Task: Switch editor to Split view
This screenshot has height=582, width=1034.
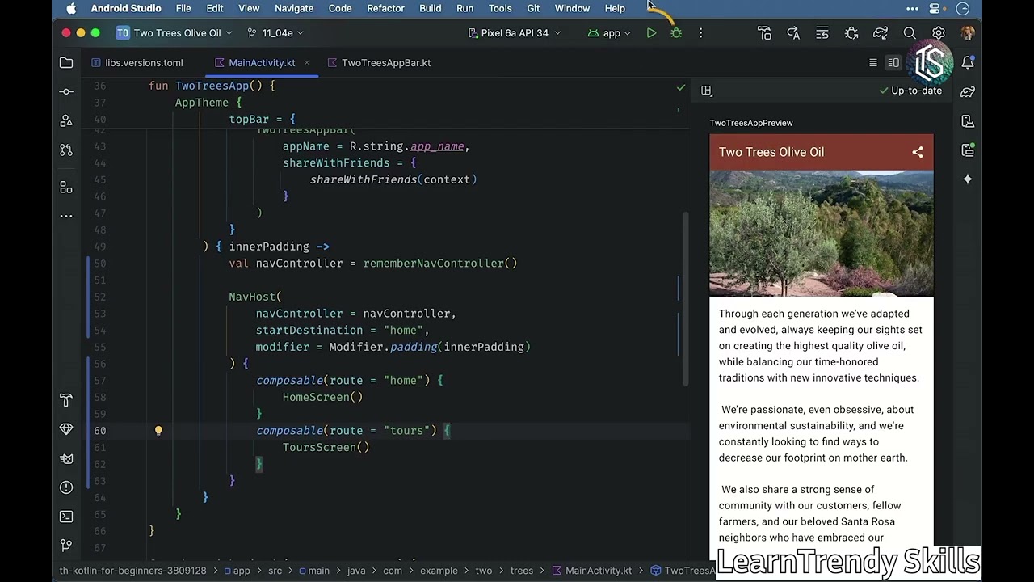Action: 893,62
